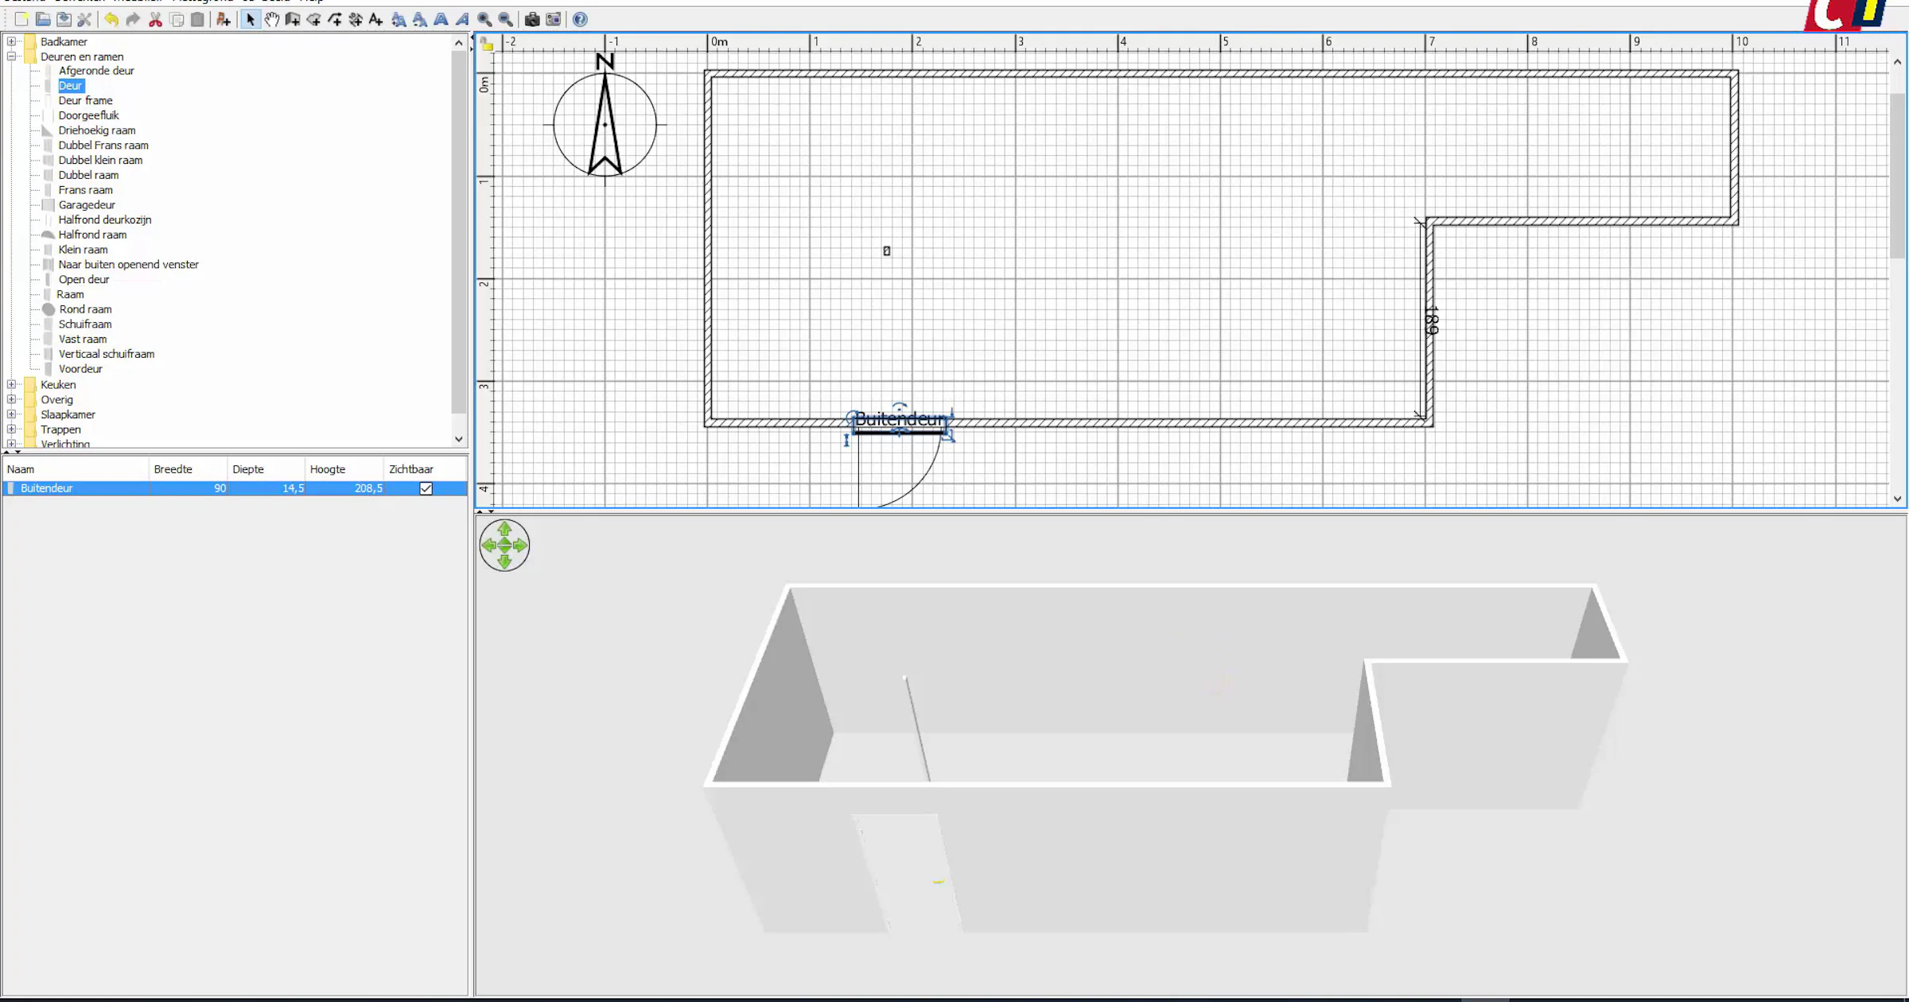Viewport: 1909px width, 1002px height.
Task: Expand the Keuken folder
Action: pos(11,384)
